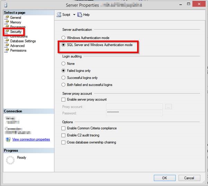This screenshot has height=186, width=208.
Task: Switch to the Memory page
Action: [x=16, y=22]
